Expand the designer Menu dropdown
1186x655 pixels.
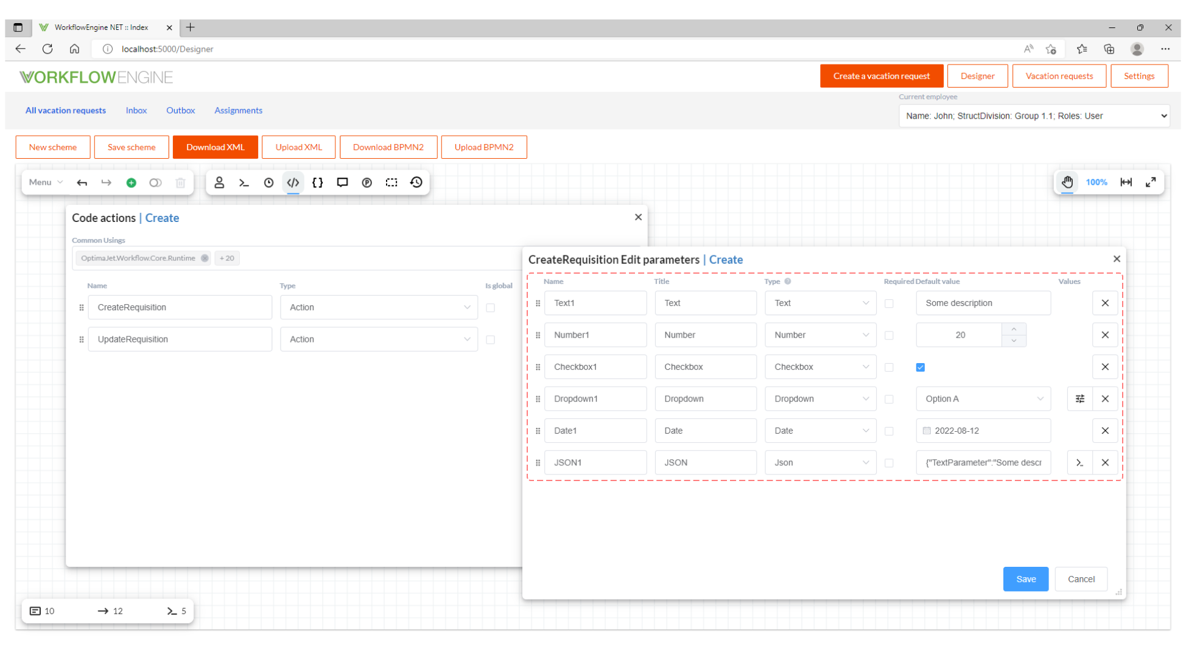46,182
